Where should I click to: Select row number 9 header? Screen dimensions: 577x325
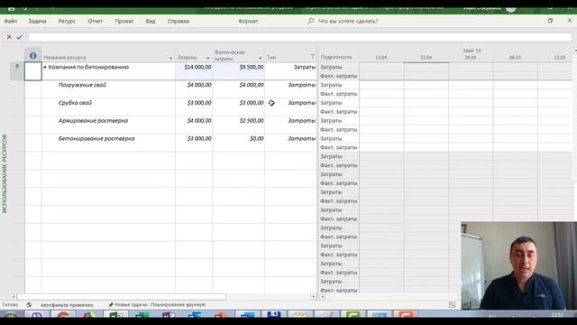tap(17, 71)
